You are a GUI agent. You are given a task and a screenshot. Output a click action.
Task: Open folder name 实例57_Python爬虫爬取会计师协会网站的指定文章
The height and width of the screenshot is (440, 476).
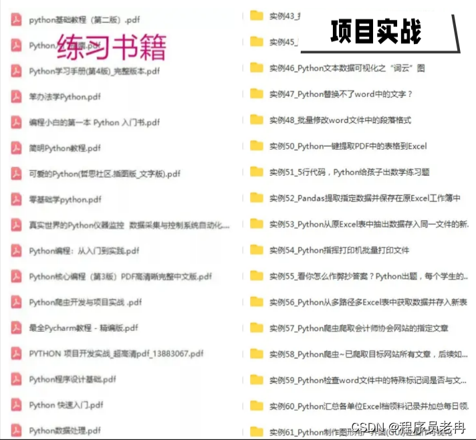359,328
